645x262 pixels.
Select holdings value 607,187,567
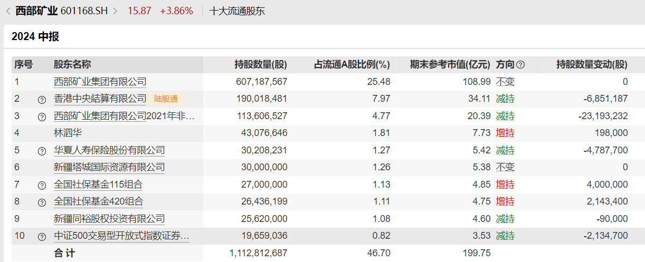pyautogui.click(x=262, y=82)
